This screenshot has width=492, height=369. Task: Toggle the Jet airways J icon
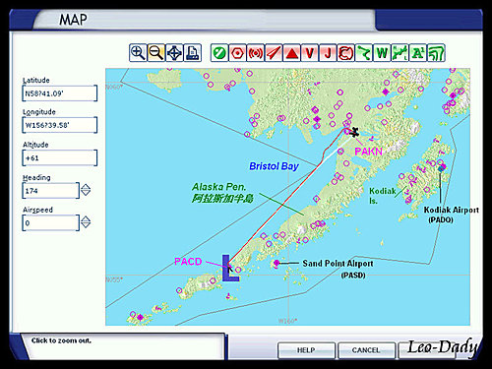(328, 53)
